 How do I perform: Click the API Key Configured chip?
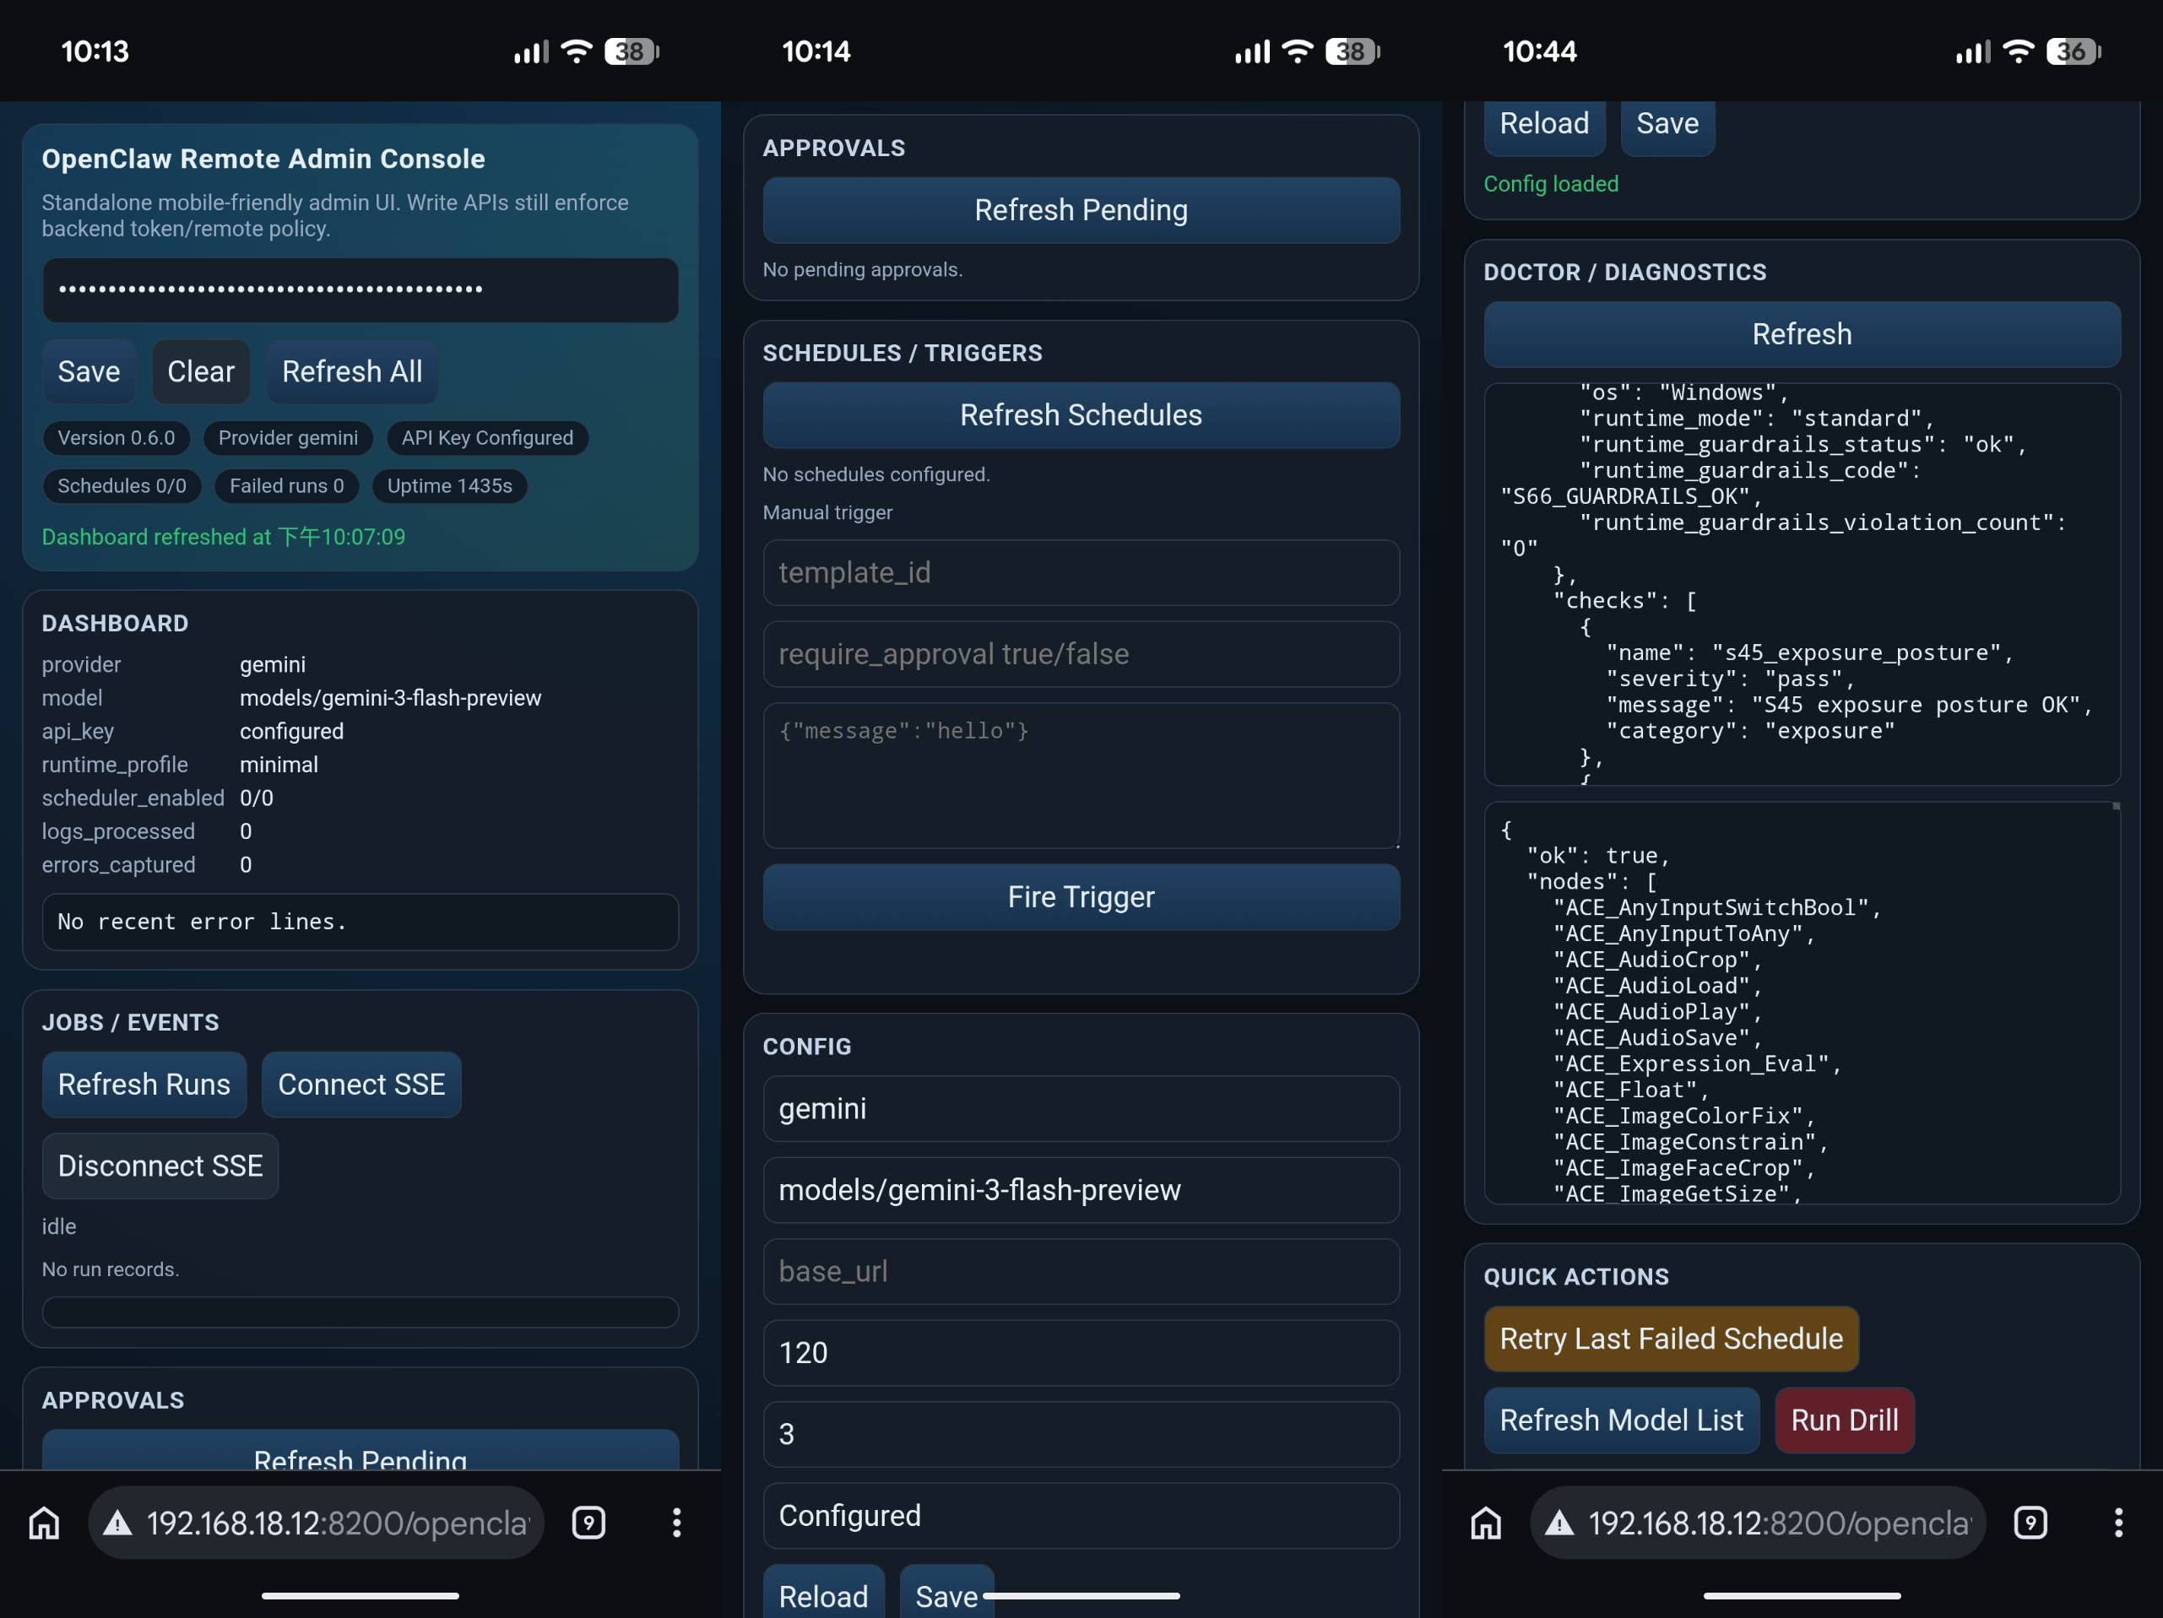coord(487,438)
